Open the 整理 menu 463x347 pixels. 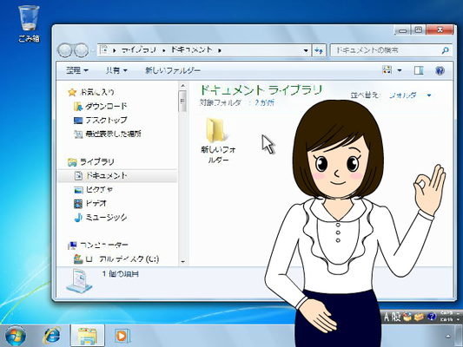click(x=76, y=70)
